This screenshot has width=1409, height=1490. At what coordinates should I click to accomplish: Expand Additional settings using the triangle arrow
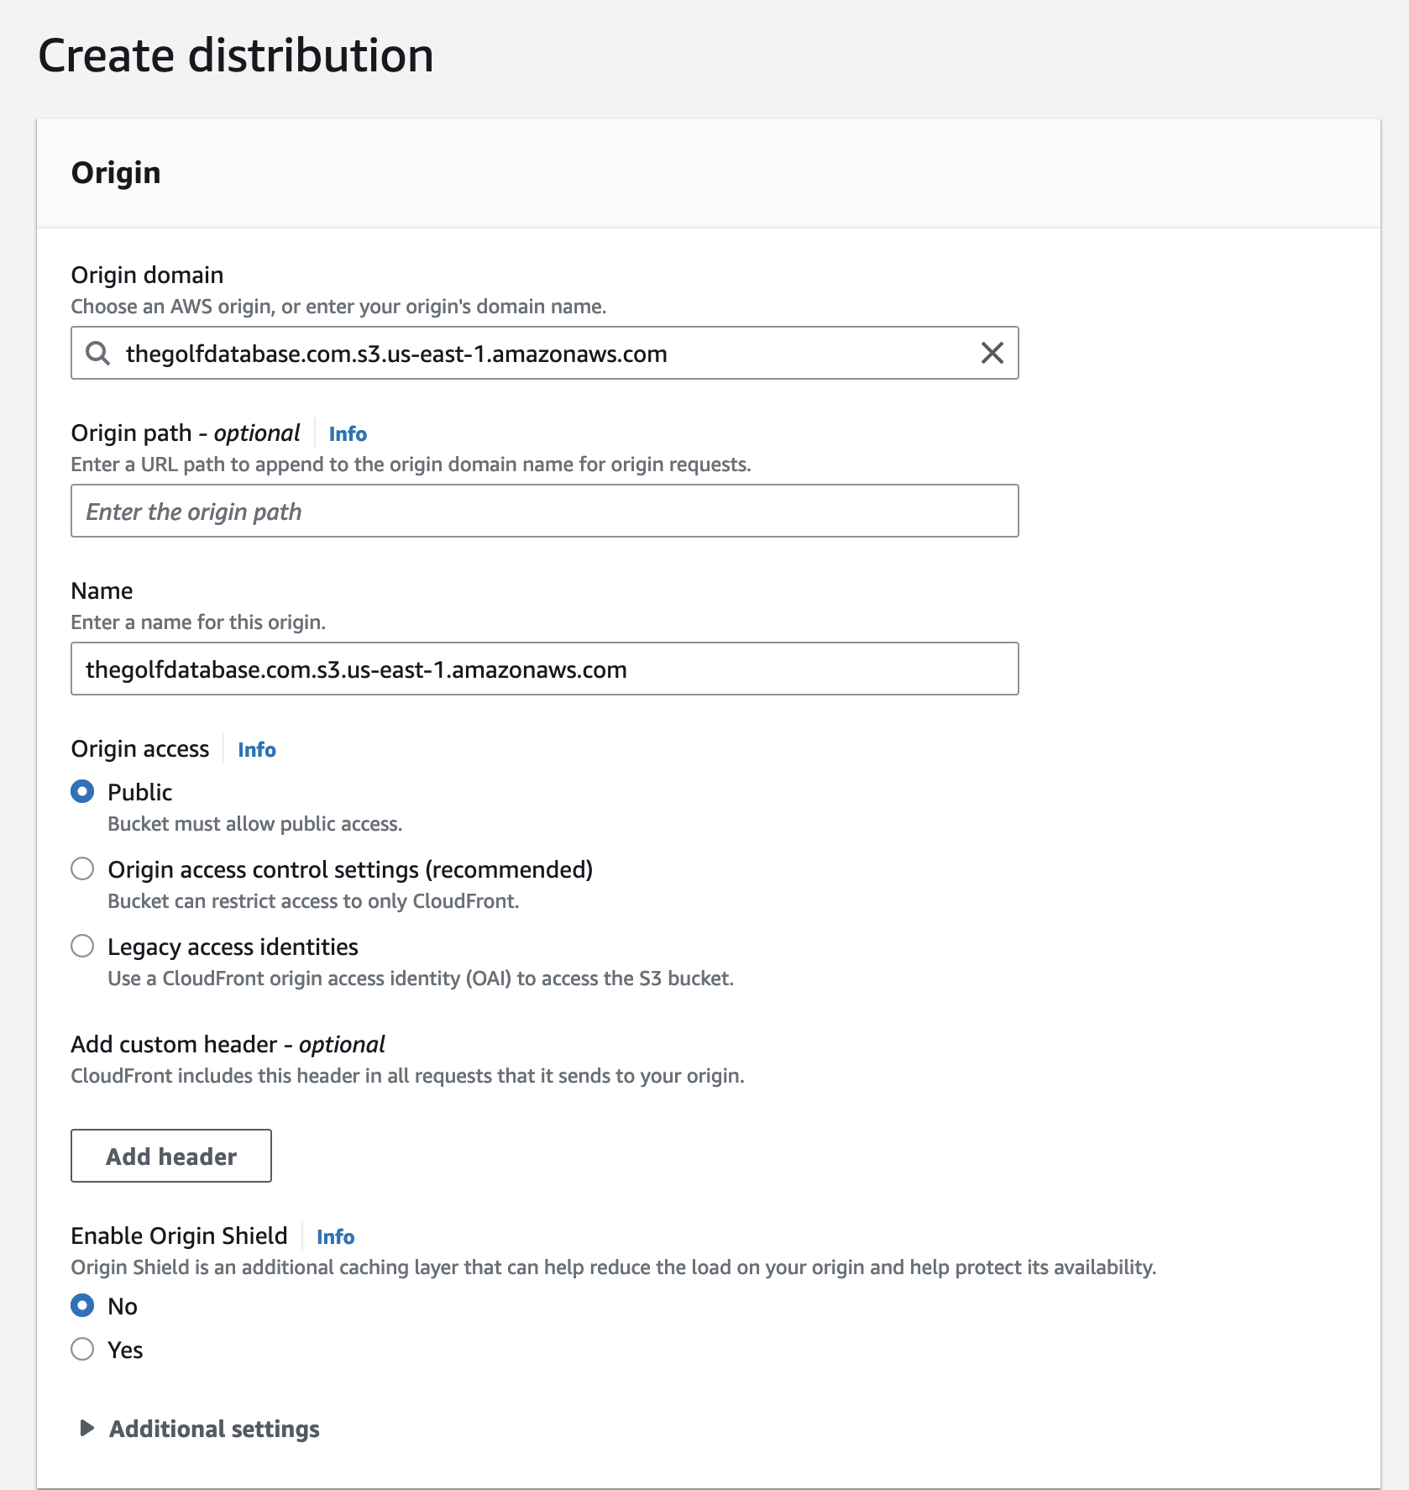[86, 1428]
